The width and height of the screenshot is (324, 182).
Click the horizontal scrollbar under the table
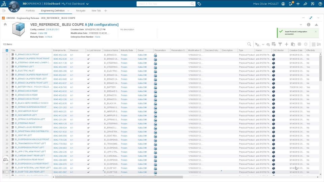(119, 177)
